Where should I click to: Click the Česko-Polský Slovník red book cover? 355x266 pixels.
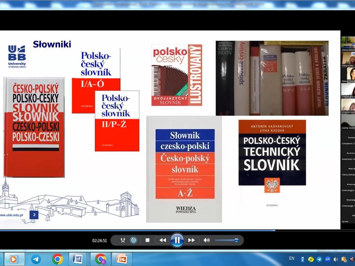34,127
